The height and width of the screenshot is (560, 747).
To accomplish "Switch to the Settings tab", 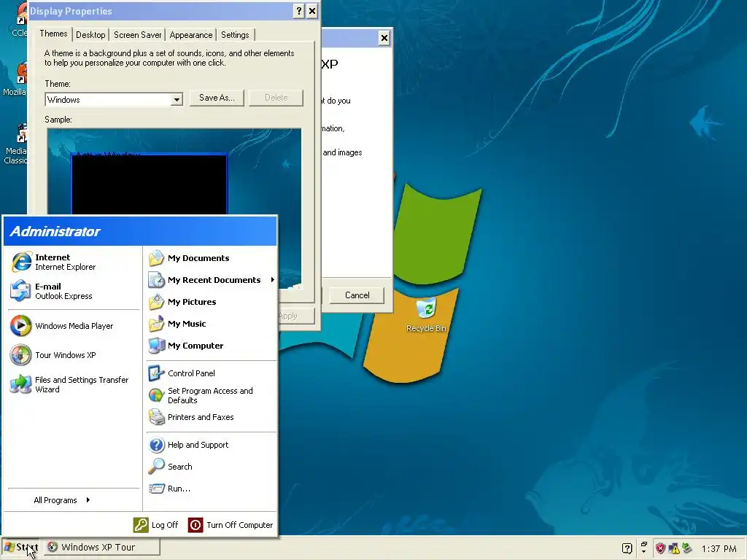I will (236, 35).
